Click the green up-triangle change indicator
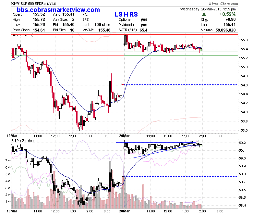The width and height of the screenshot is (253, 214). (x=204, y=14)
